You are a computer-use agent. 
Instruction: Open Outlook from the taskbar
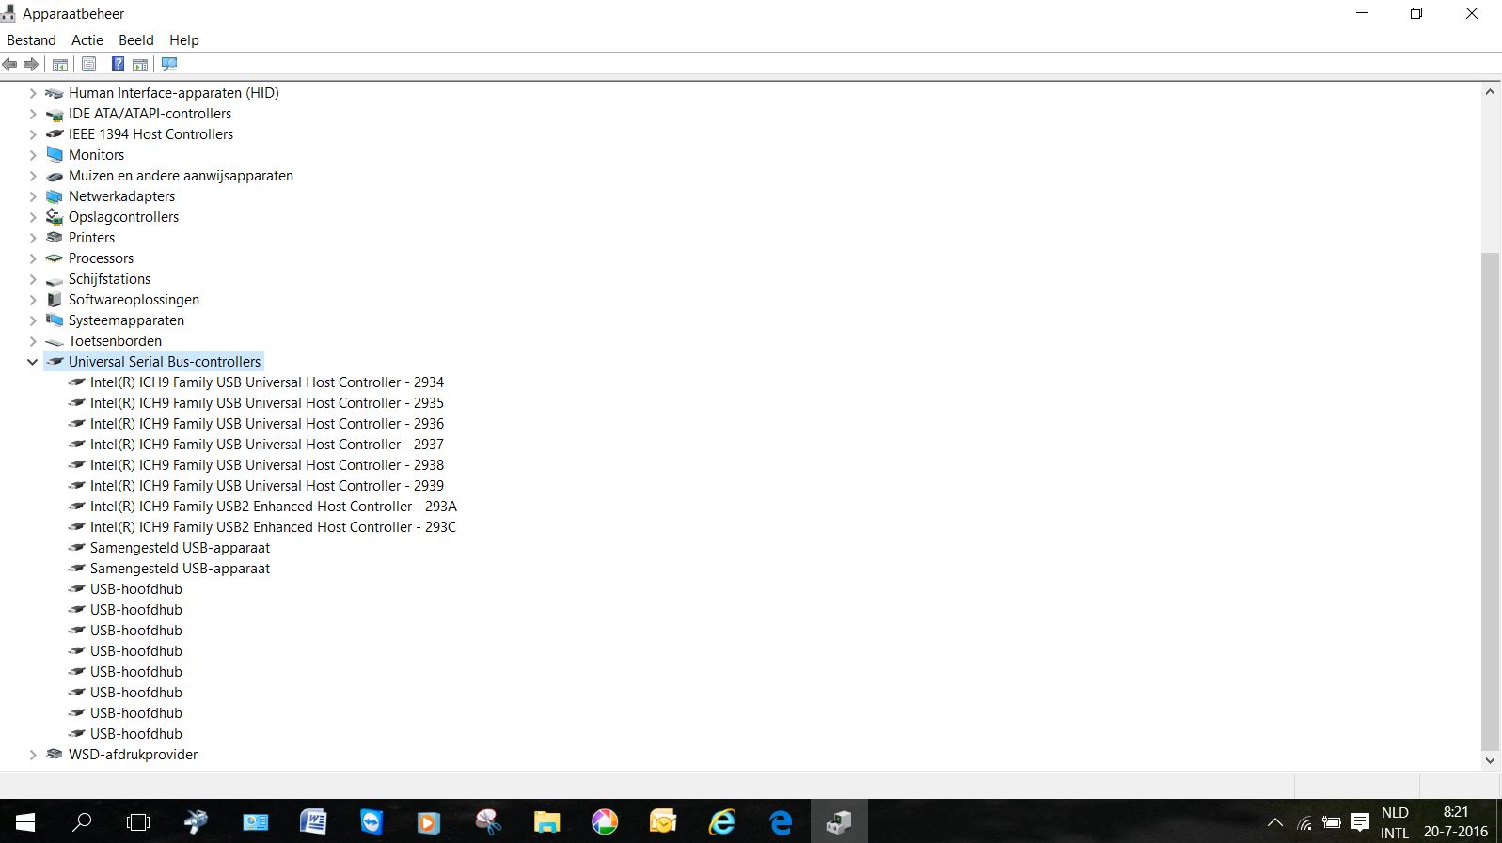663,822
